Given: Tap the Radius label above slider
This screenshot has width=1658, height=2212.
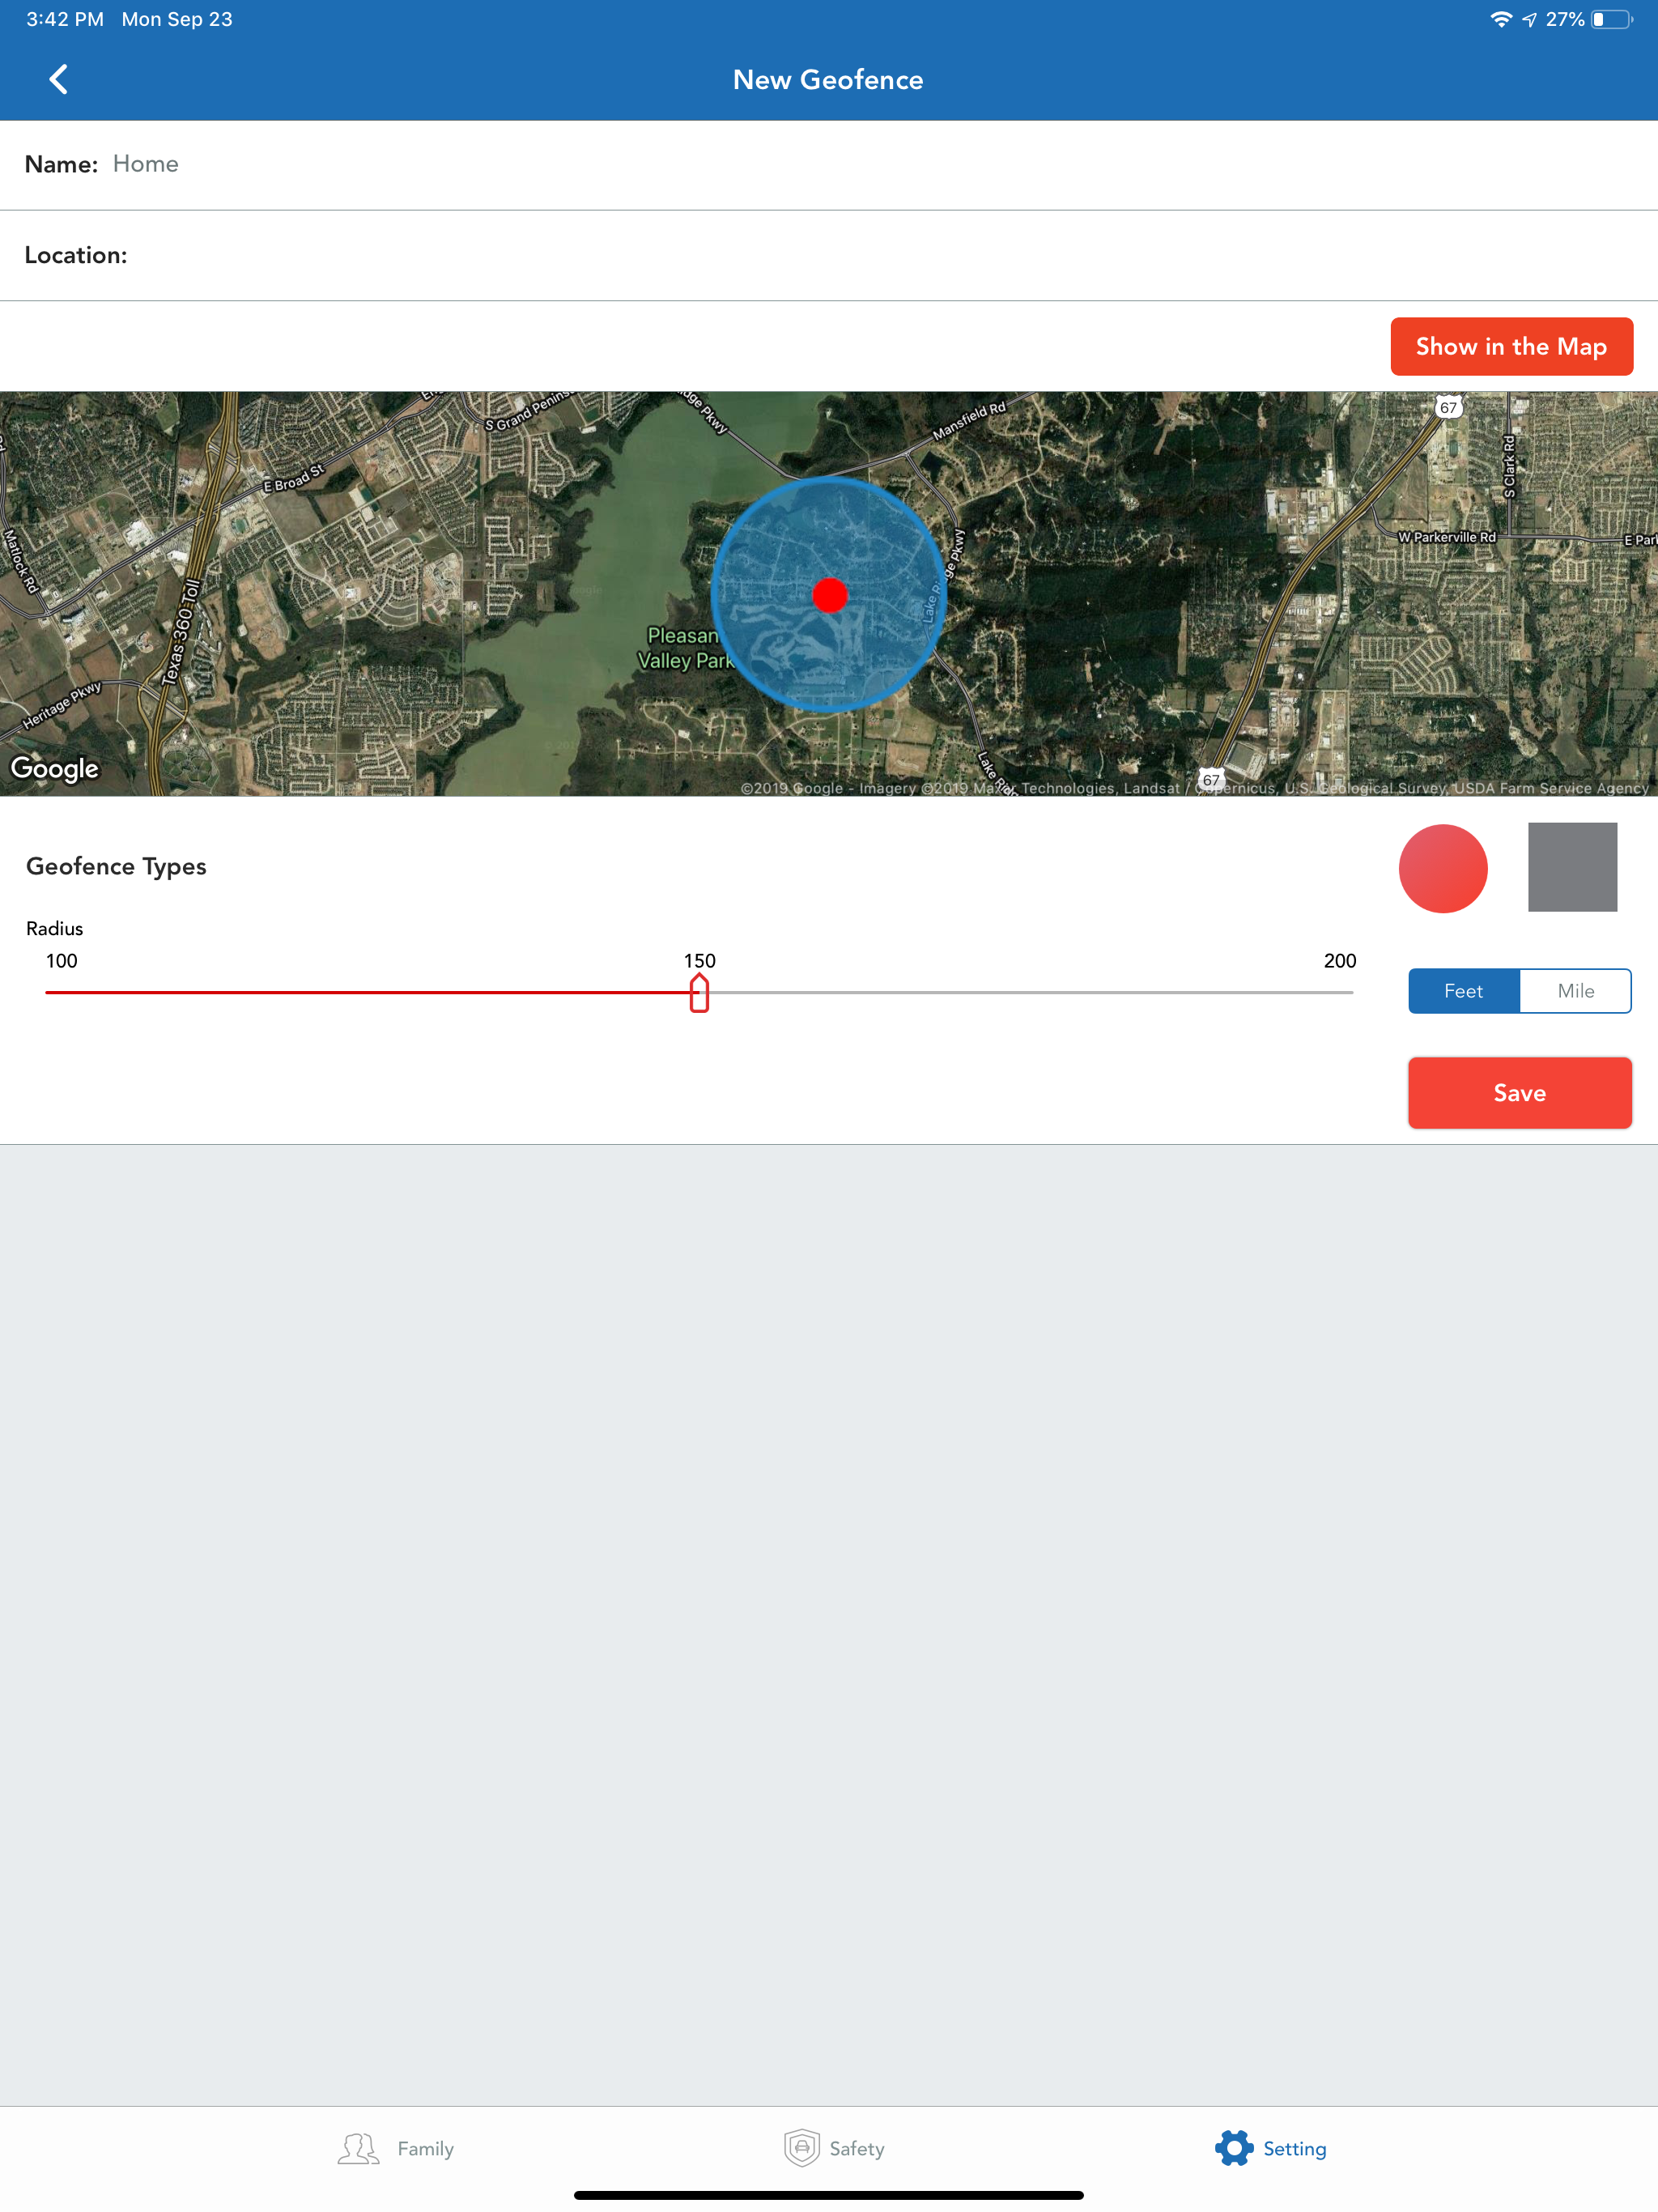Looking at the screenshot, I should click(x=55, y=928).
